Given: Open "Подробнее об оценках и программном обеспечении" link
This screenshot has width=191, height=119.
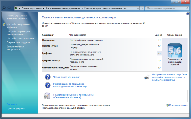Looking at the screenshot, I should [73, 96].
